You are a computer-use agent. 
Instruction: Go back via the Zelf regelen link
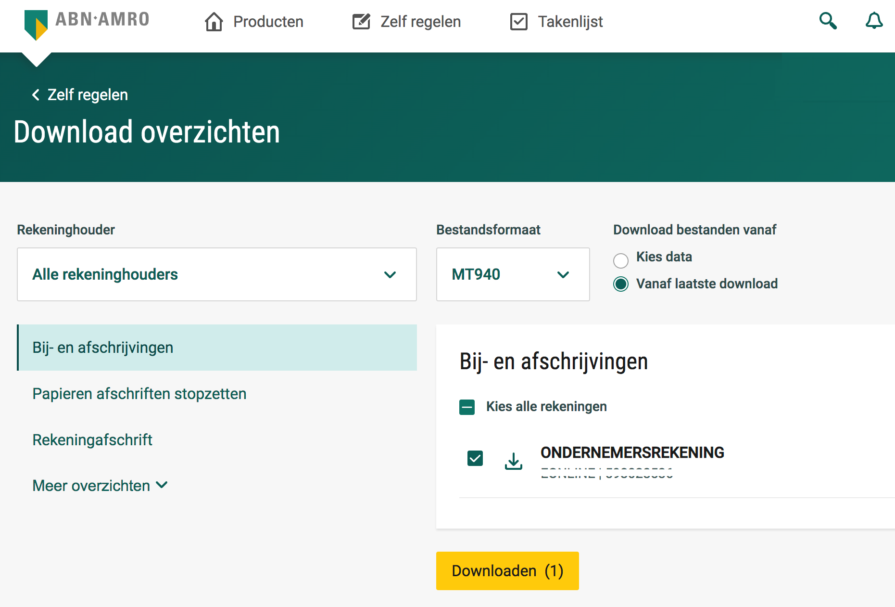(88, 95)
